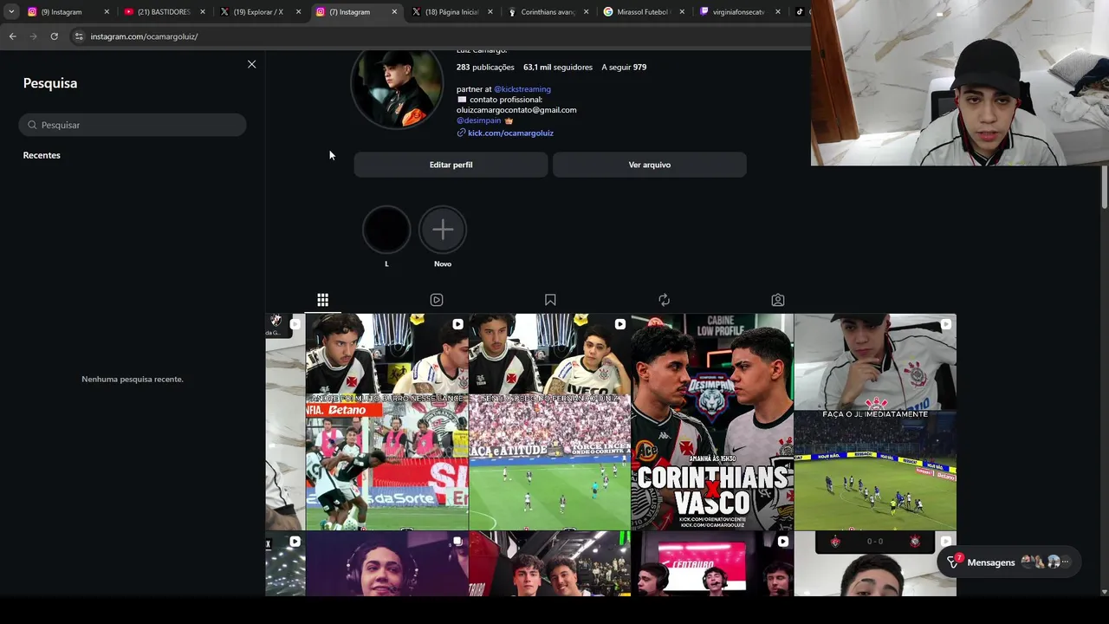Click the Recentes heading text

[42, 155]
